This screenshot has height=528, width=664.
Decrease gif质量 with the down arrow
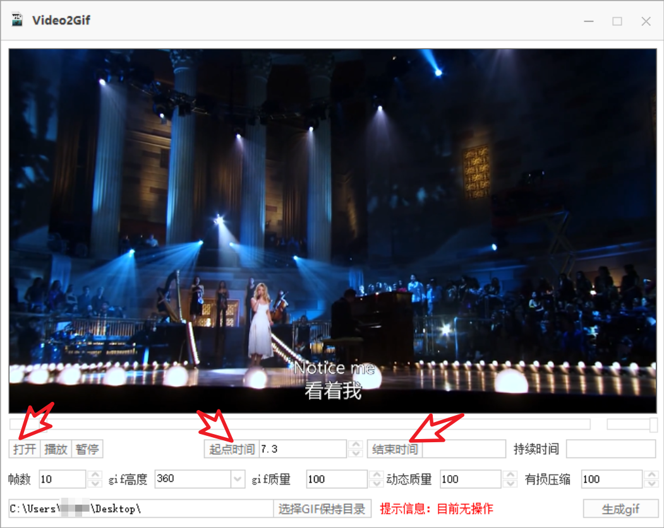click(x=377, y=484)
